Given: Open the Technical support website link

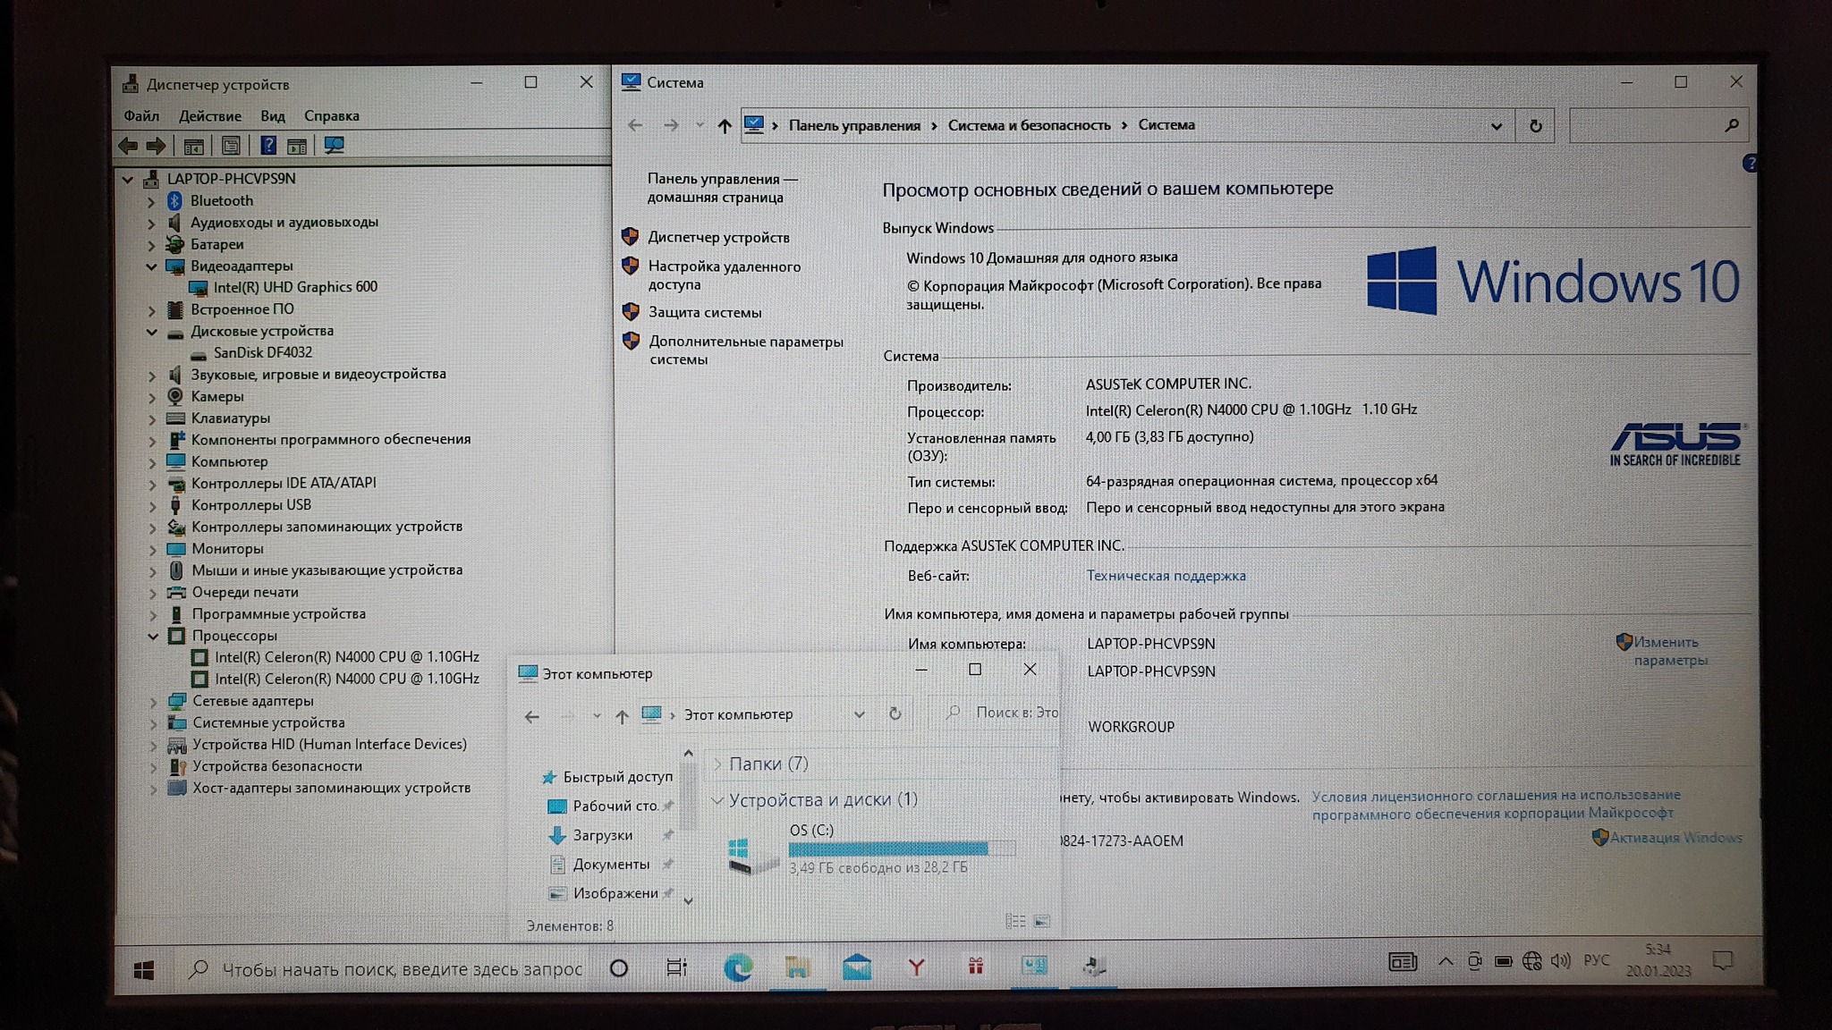Looking at the screenshot, I should (x=1165, y=576).
